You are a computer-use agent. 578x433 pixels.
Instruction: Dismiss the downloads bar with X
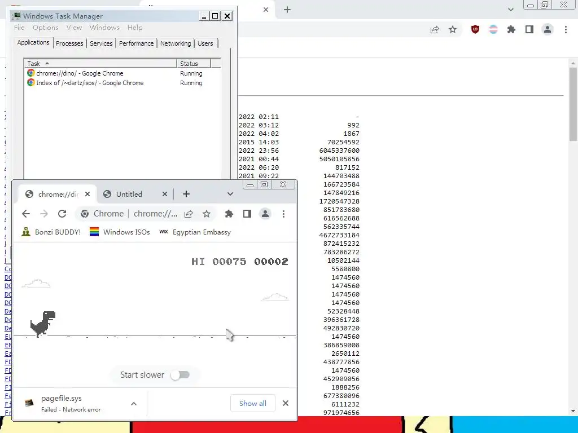tap(286, 403)
